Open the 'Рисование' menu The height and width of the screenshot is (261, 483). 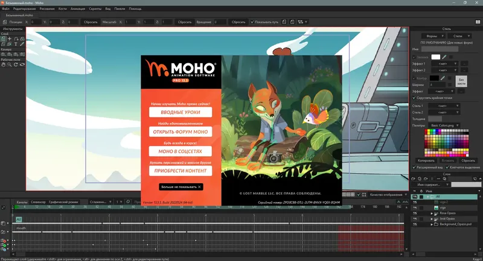[x=47, y=8]
